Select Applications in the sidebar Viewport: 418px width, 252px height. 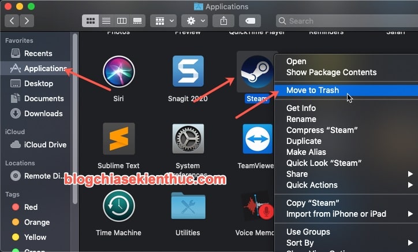point(35,68)
